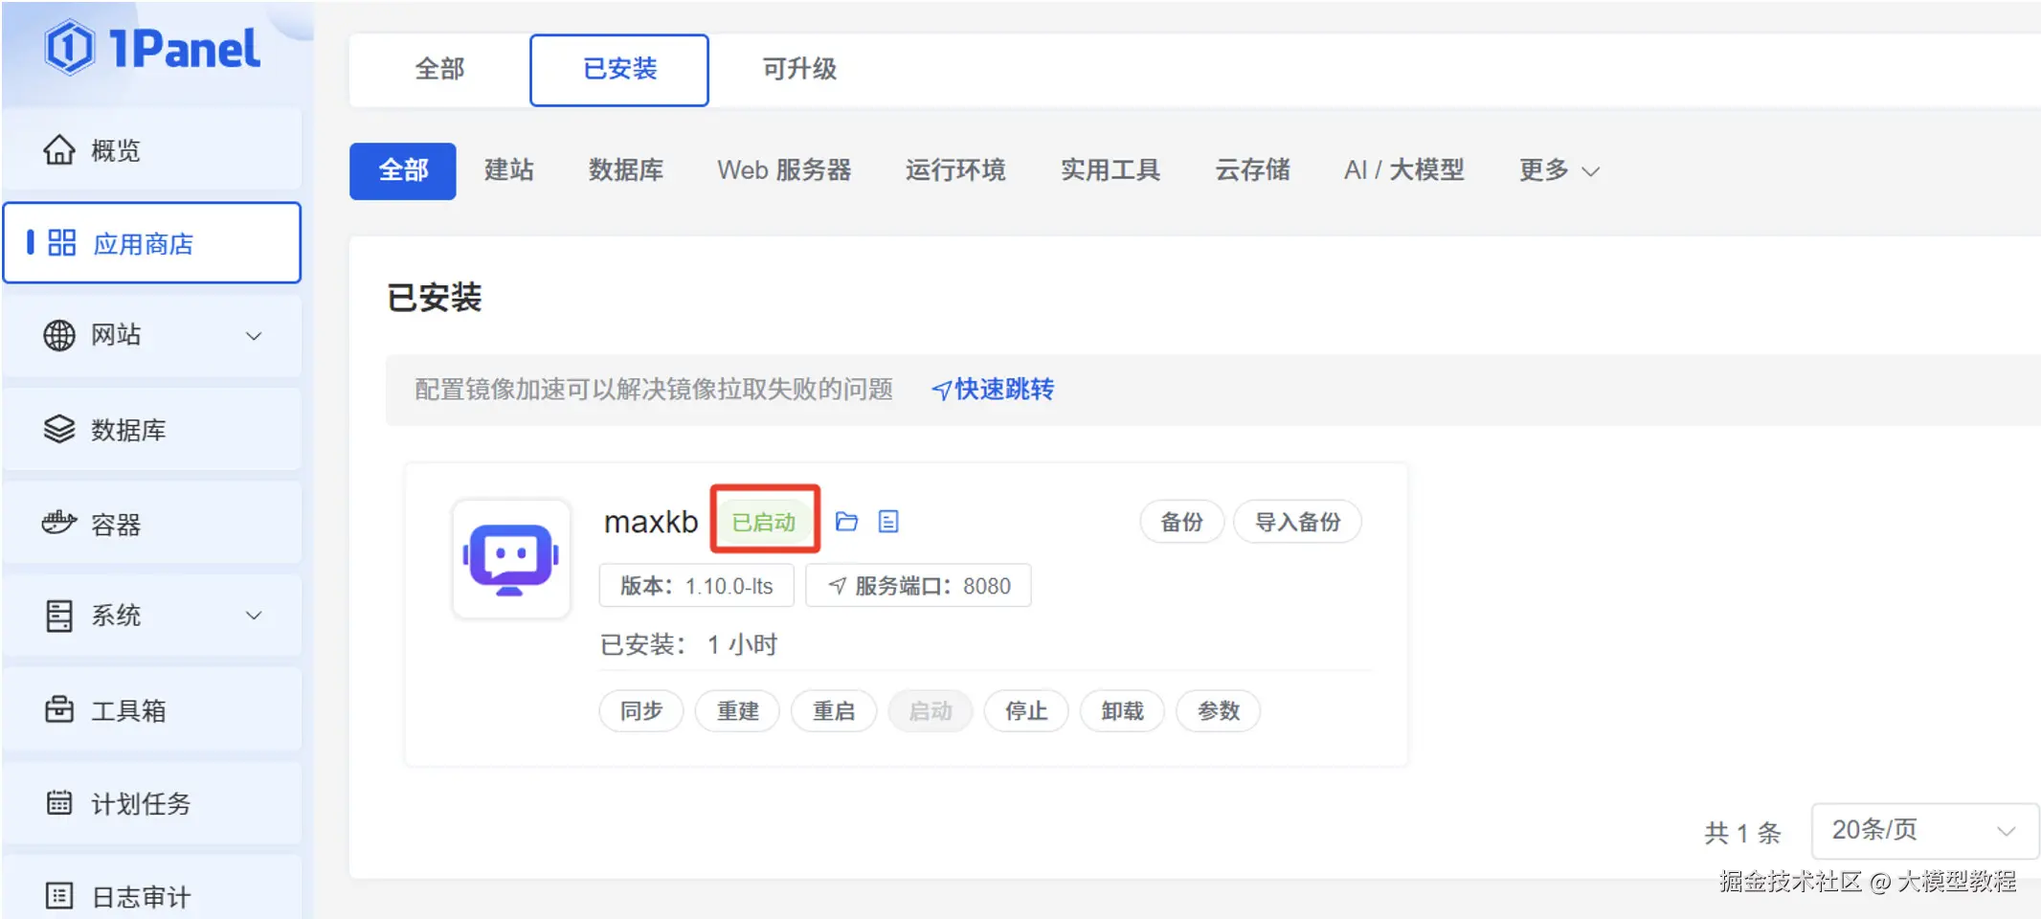This screenshot has width=2041, height=919.
Task: Click the 共 1 条 total count
Action: point(1743,833)
